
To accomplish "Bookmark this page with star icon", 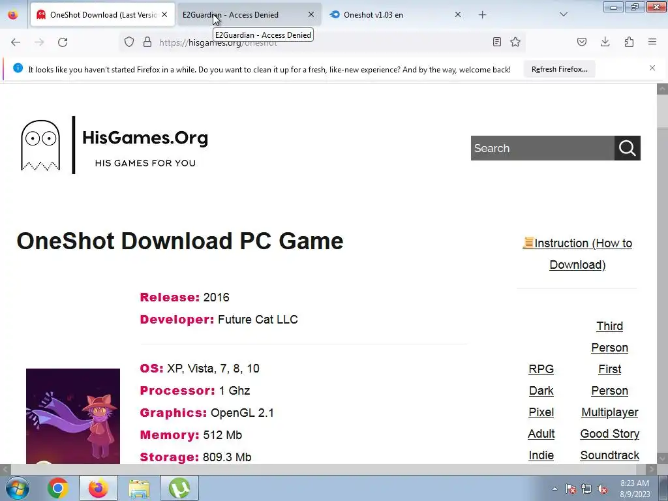I will pos(515,42).
